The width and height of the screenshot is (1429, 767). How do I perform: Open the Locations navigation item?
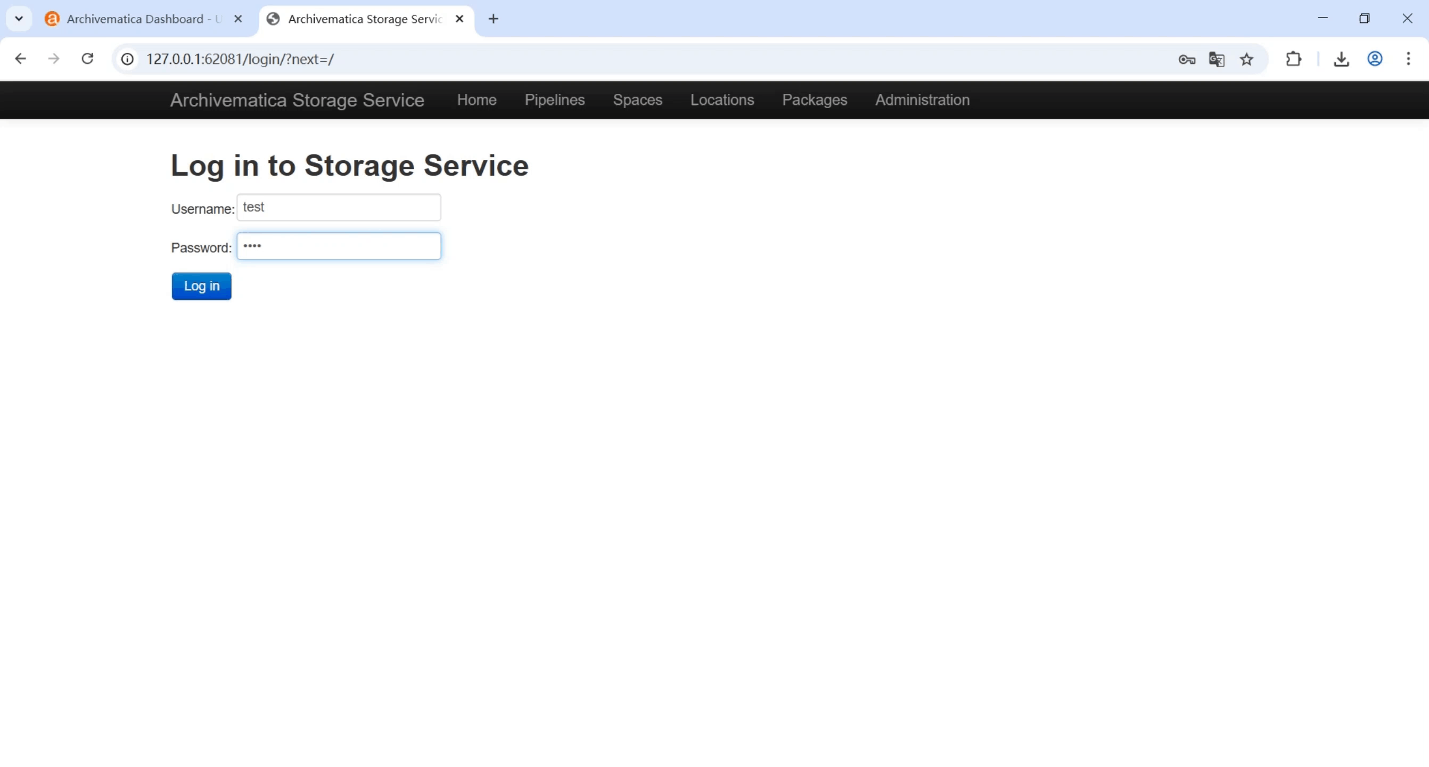click(722, 100)
